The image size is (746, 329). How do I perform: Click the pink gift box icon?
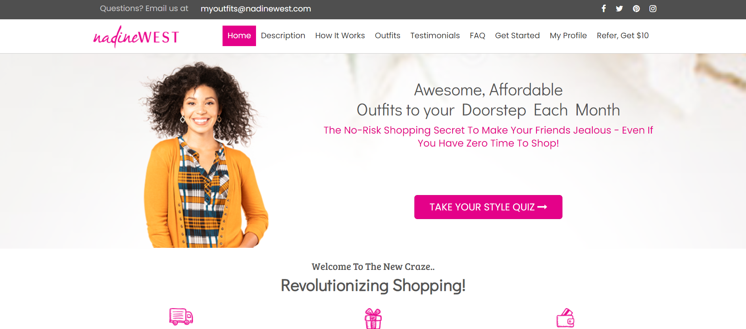[373, 318]
